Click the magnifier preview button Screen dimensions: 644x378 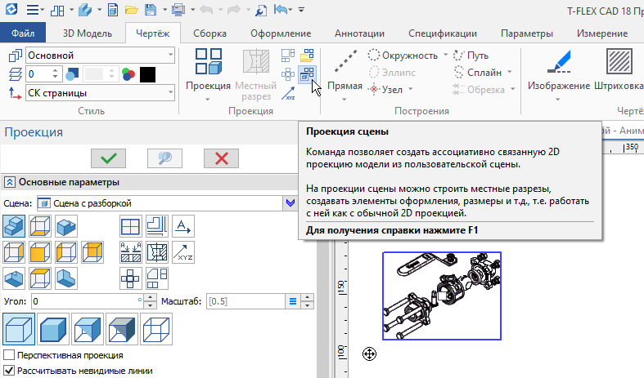click(x=164, y=158)
